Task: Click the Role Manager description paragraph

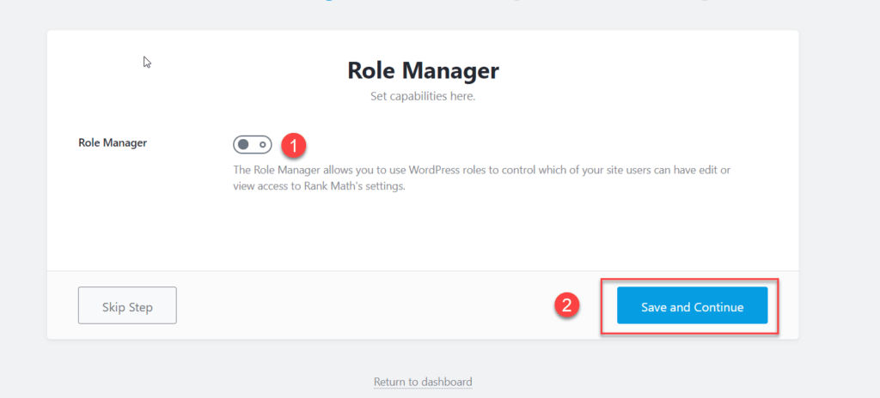Action: tap(481, 178)
